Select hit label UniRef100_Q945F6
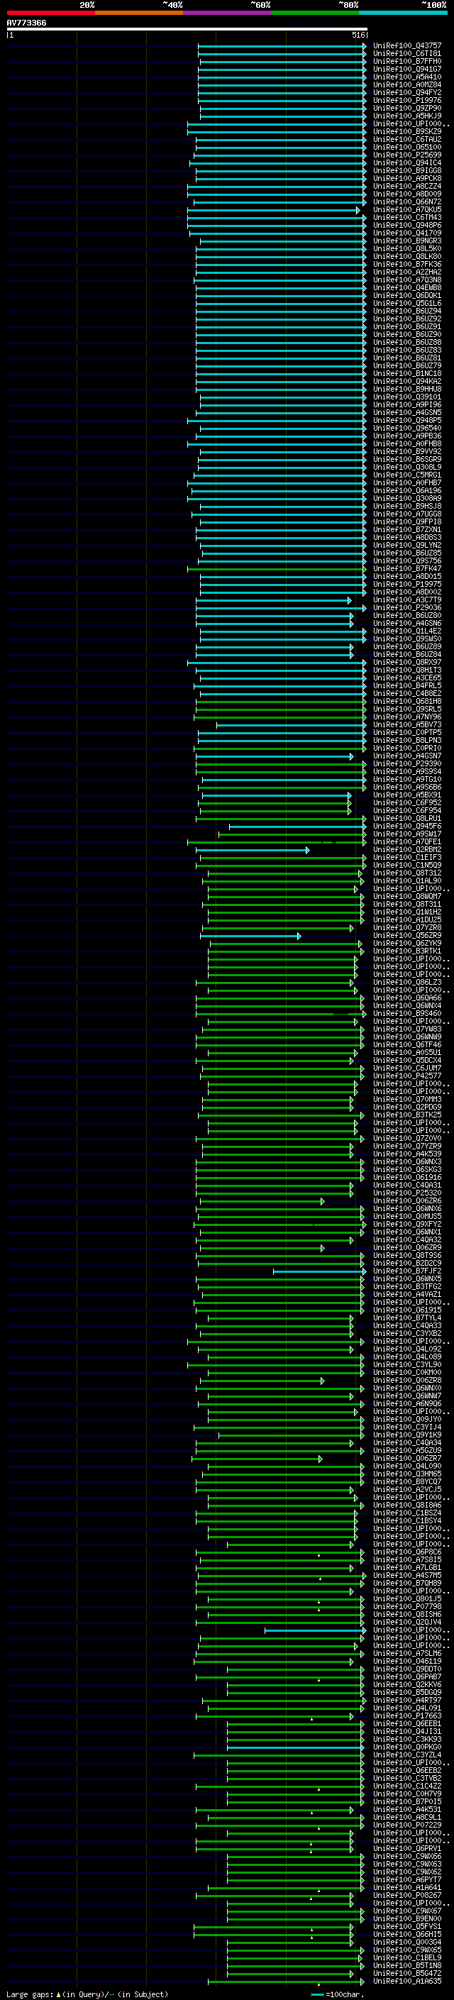The width and height of the screenshot is (454, 2000). tap(407, 826)
